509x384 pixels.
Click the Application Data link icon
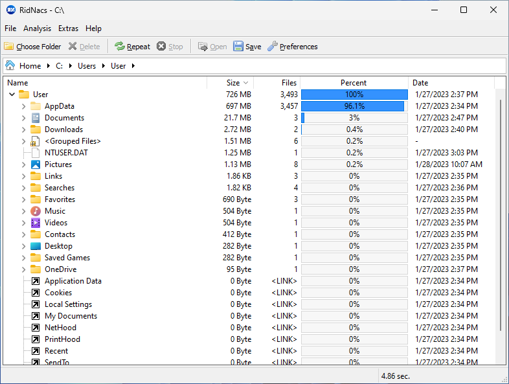pos(36,281)
